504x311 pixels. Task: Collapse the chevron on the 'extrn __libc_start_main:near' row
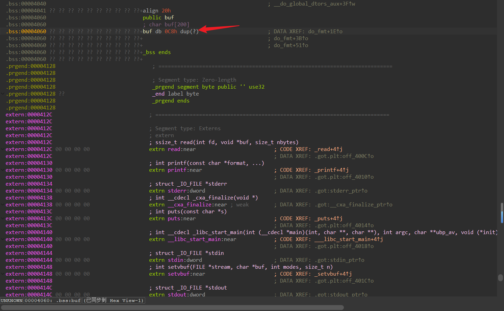3,239
